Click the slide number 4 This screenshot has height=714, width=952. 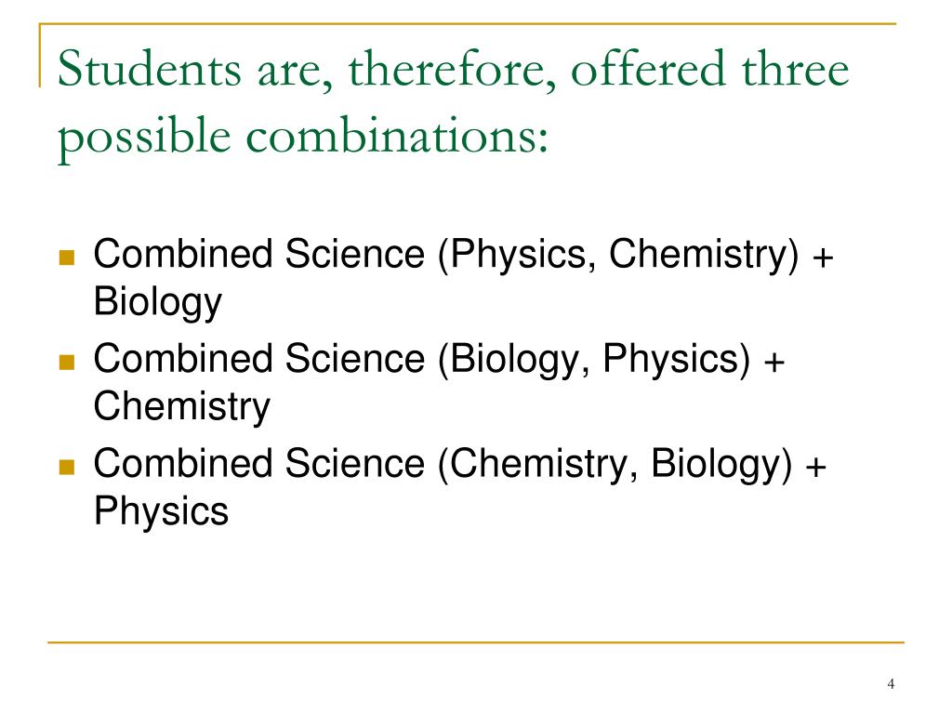point(891,684)
